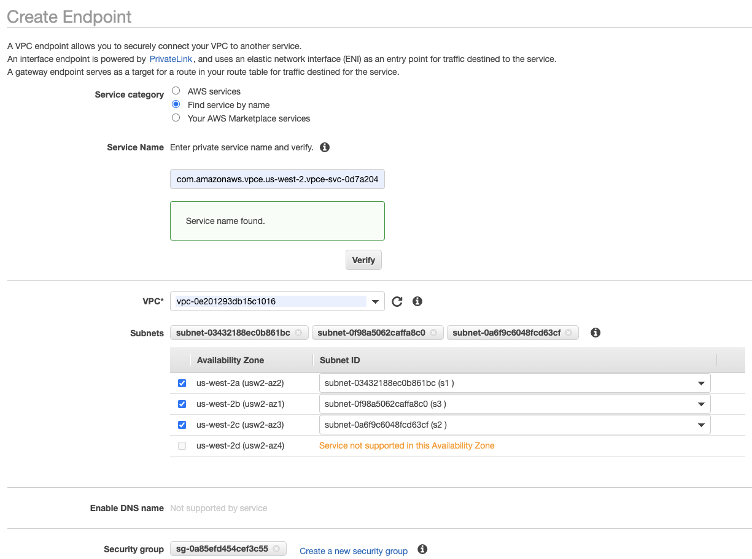Remove subnet-0f98a5062caffa8c0 chip
Viewport: 752px width, 559px height.
point(433,333)
